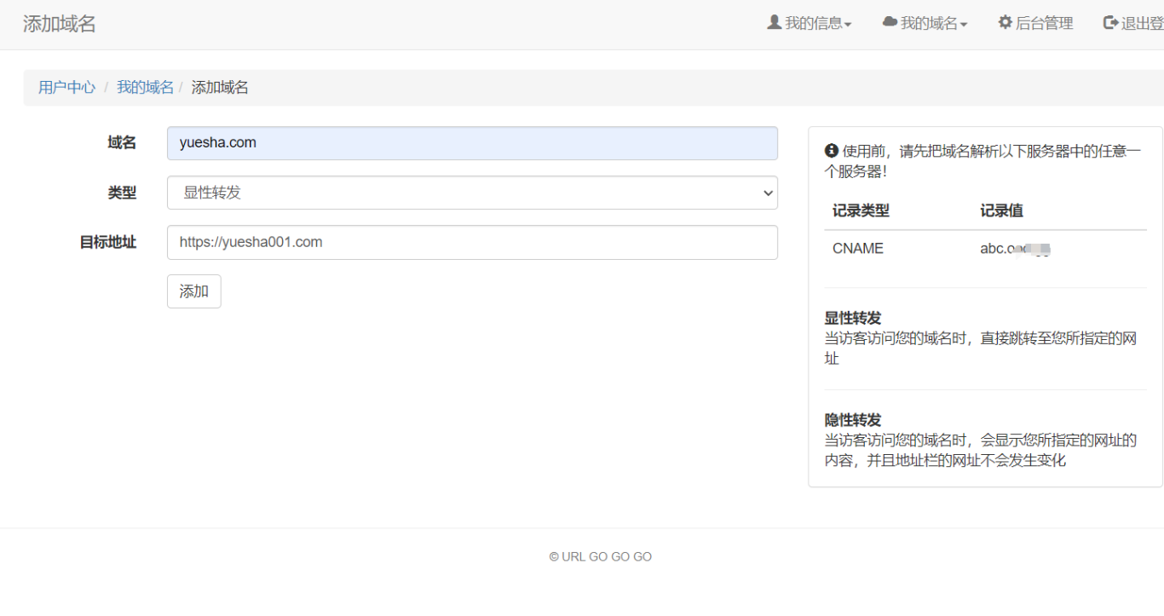Screen dimensions: 1164x616
Task: Select 退出登录 menu text in navbar
Action: tap(1142, 24)
